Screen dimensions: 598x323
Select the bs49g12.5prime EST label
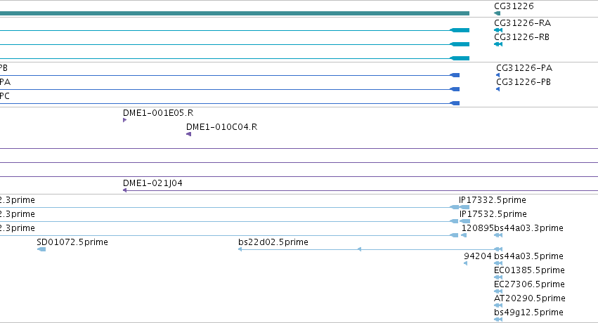(x=528, y=312)
